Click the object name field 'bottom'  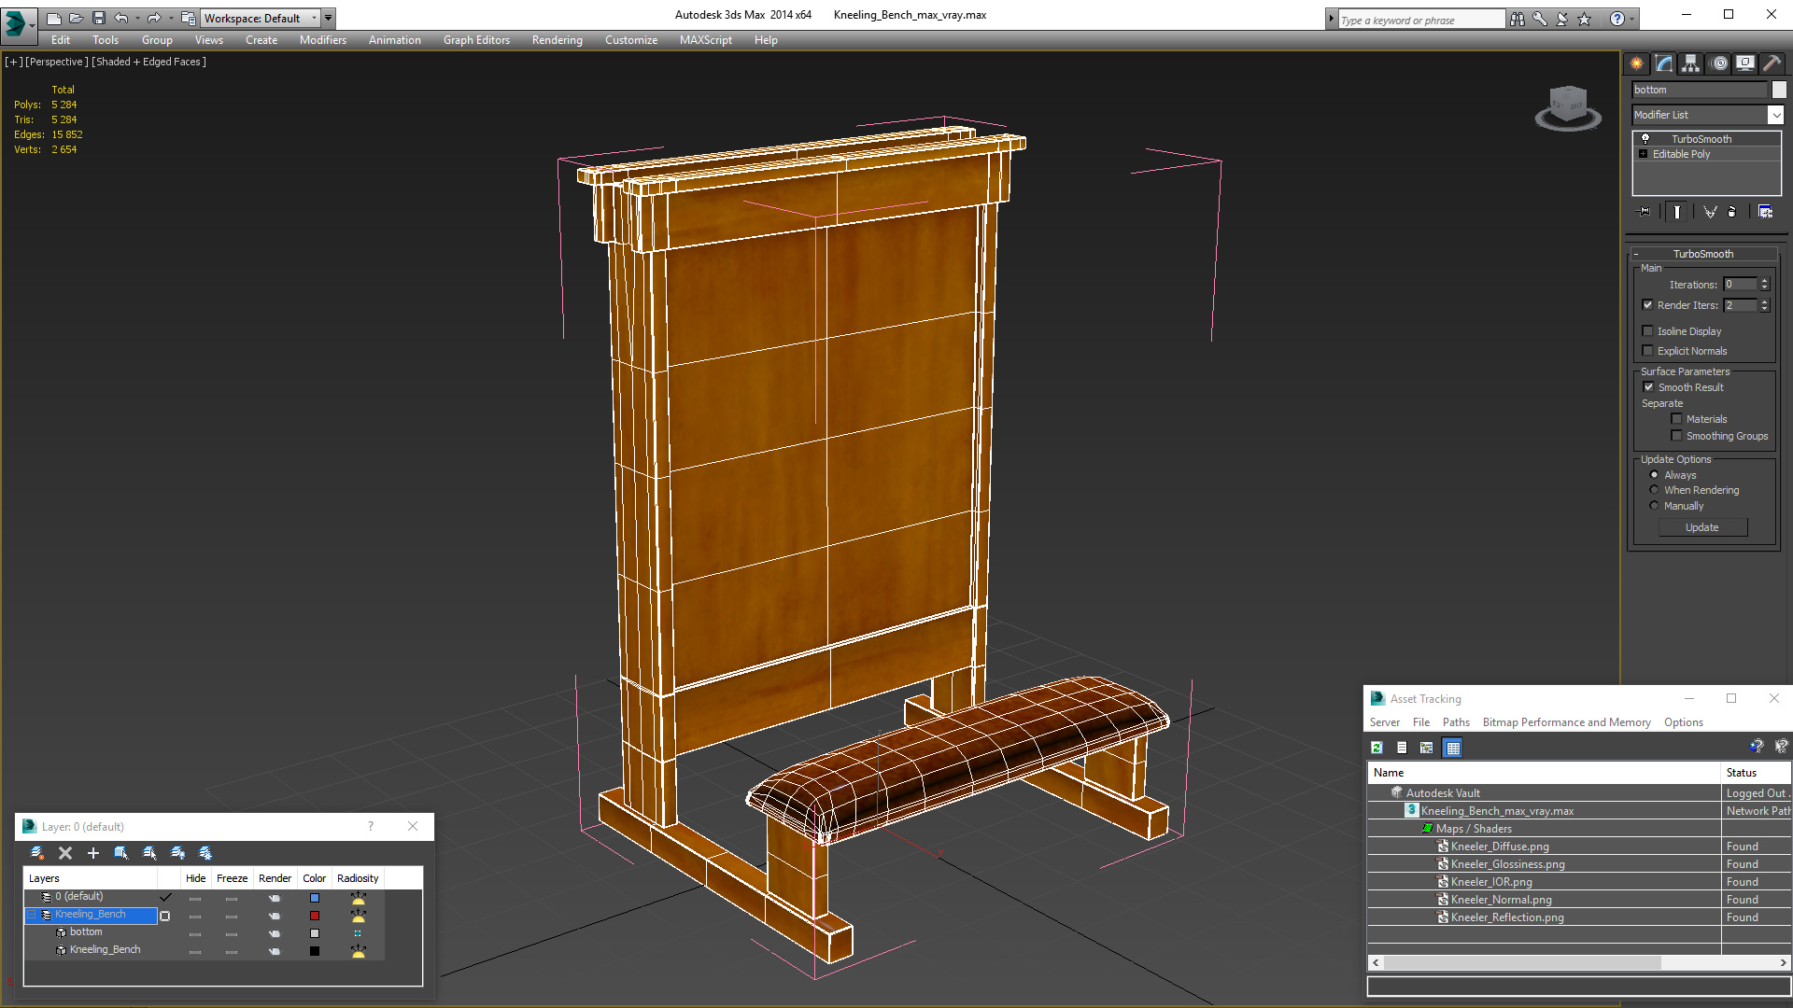point(1700,90)
